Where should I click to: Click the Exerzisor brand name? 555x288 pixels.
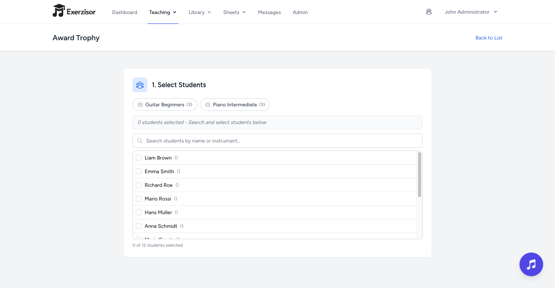point(81,12)
